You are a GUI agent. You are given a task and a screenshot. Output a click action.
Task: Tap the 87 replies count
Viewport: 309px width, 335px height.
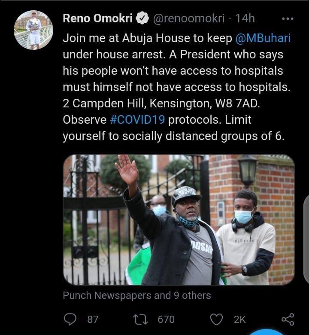[93, 319]
